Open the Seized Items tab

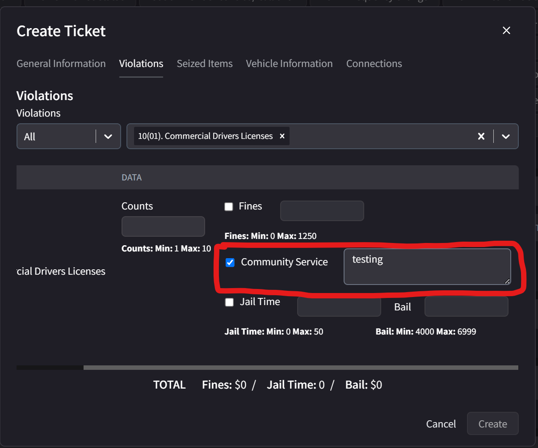tap(204, 63)
